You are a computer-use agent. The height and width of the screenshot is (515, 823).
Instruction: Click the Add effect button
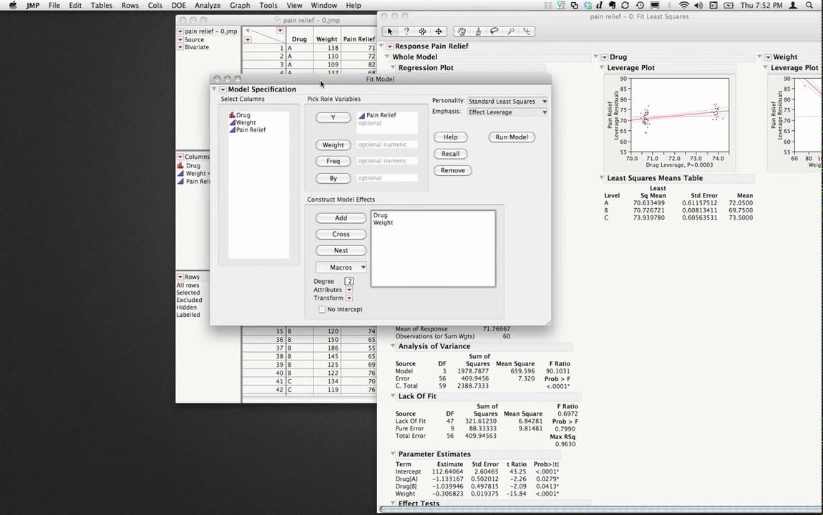click(341, 218)
